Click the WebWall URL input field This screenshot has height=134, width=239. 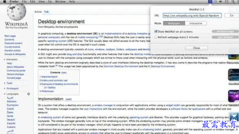click(x=192, y=15)
